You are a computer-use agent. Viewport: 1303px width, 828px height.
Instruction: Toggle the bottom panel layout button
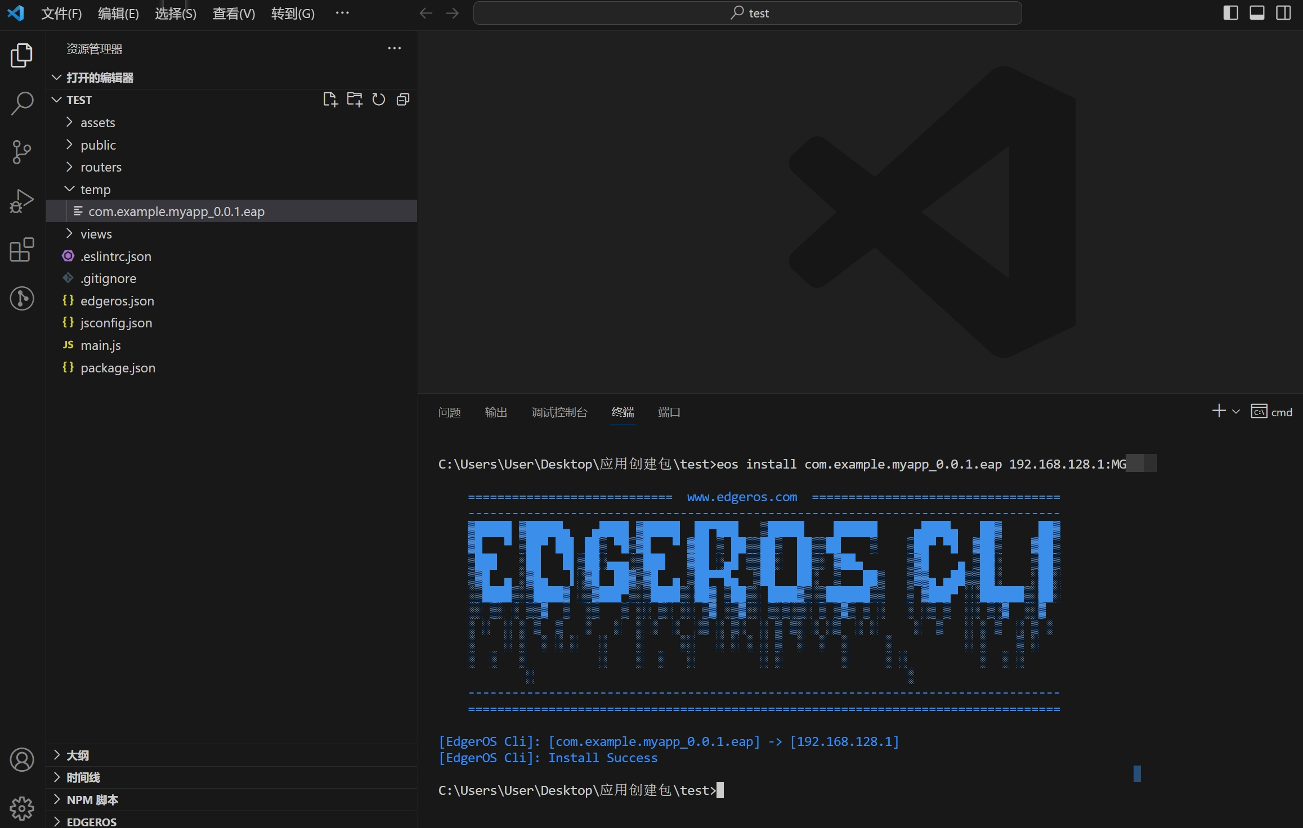(x=1257, y=13)
